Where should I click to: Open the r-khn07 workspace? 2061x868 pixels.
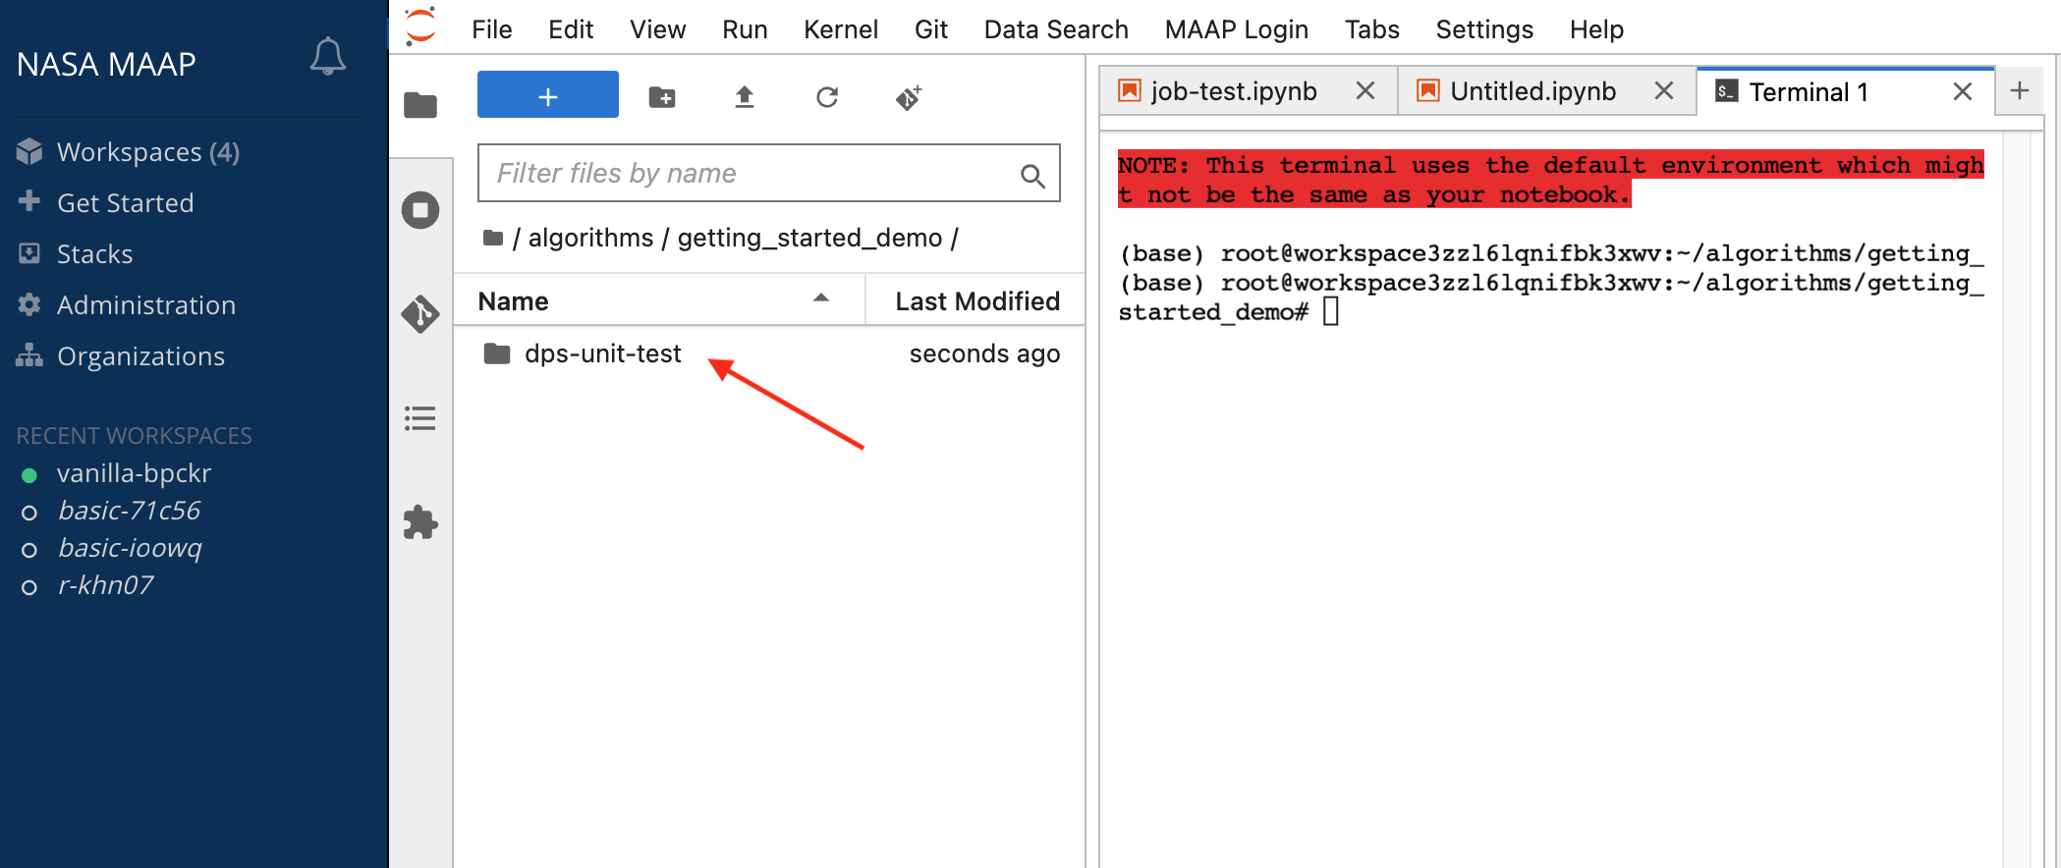[105, 585]
